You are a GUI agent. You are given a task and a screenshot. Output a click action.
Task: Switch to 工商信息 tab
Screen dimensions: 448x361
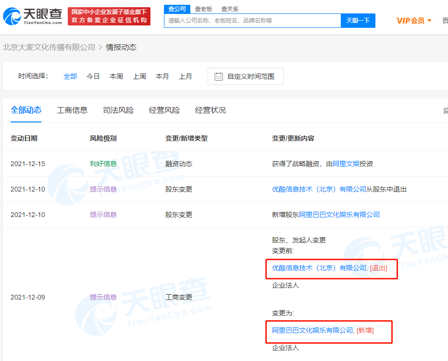tap(72, 110)
